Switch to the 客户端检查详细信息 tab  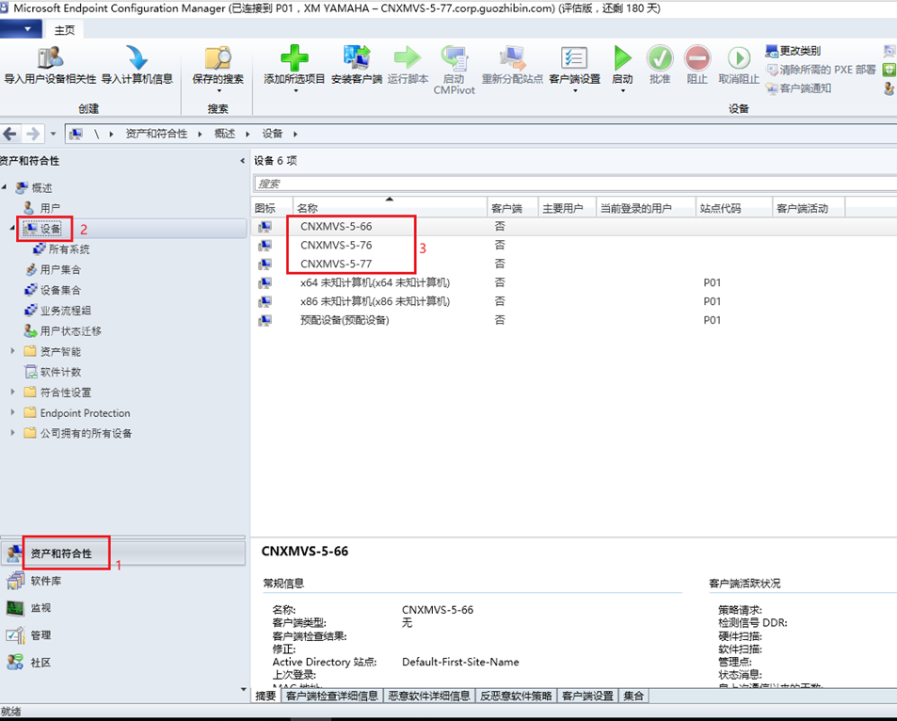[332, 696]
